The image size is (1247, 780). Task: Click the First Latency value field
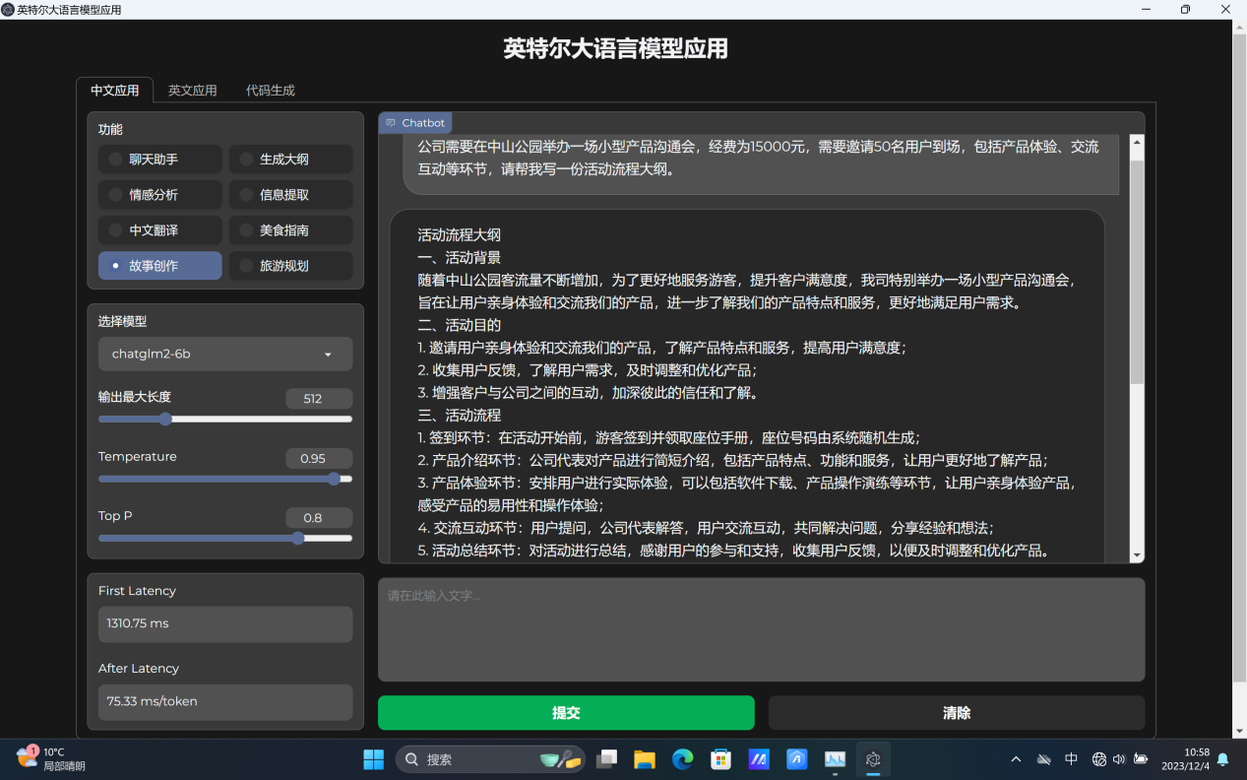225,624
